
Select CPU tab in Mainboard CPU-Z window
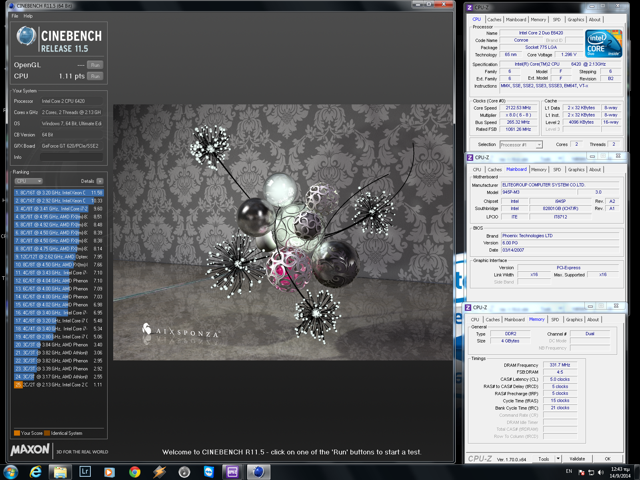coord(477,170)
